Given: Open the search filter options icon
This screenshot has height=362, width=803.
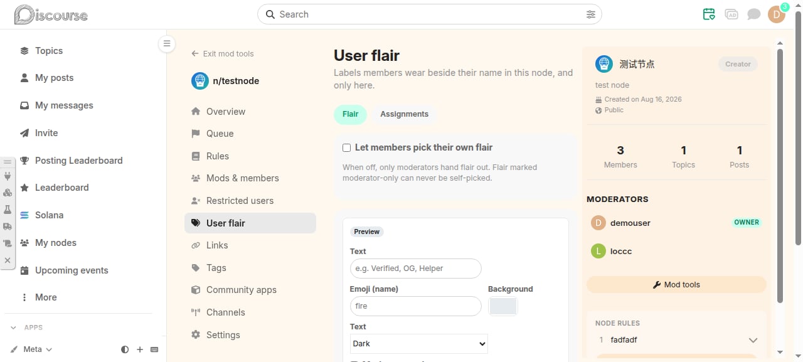Looking at the screenshot, I should (x=590, y=14).
